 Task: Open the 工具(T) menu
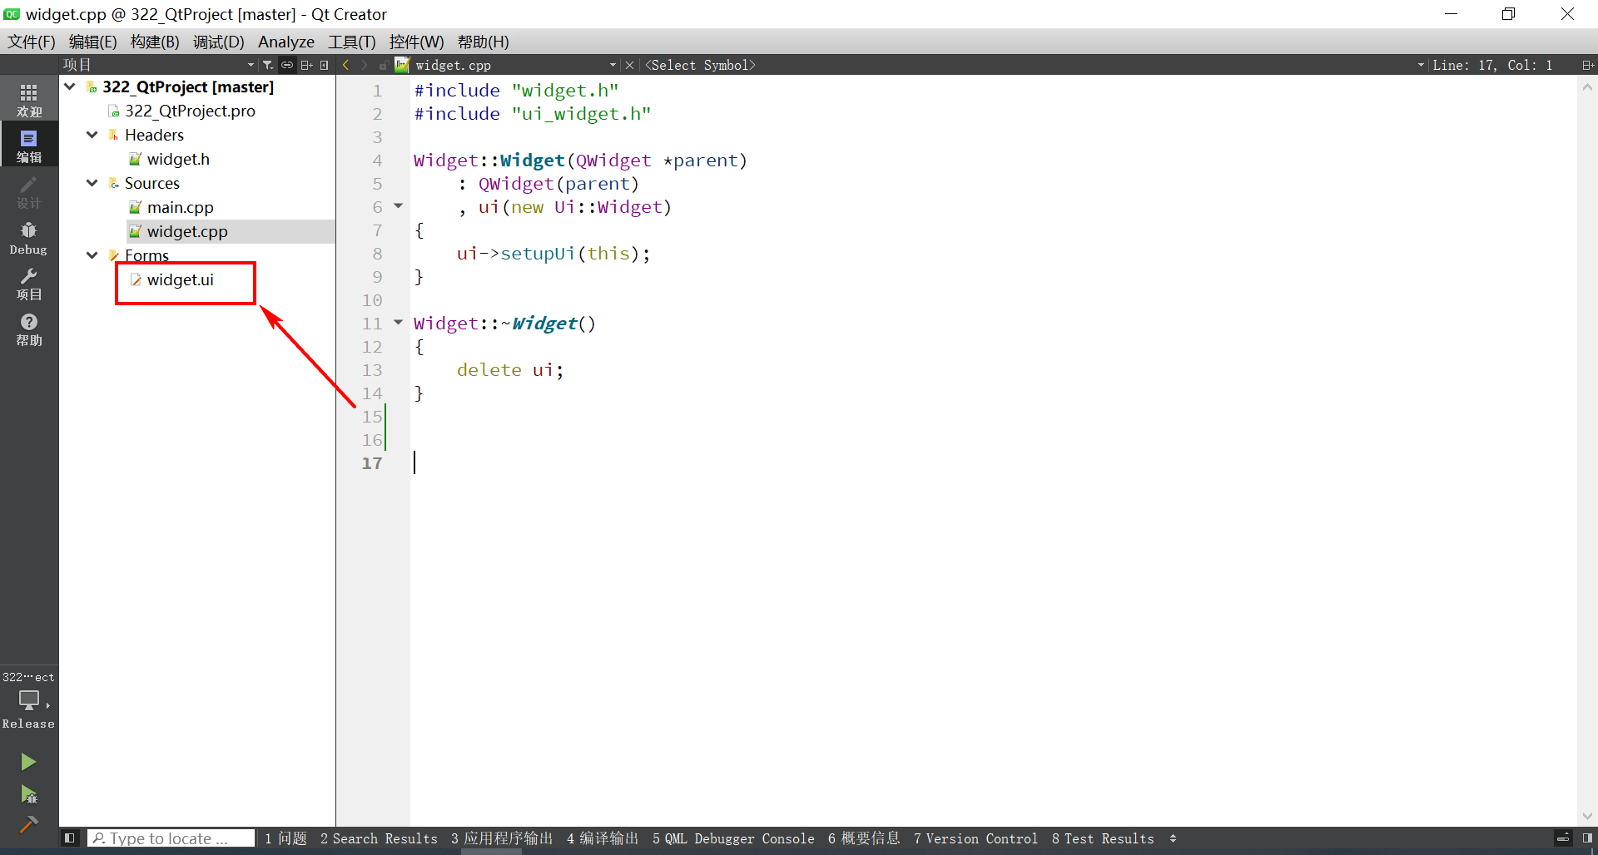(x=352, y=42)
